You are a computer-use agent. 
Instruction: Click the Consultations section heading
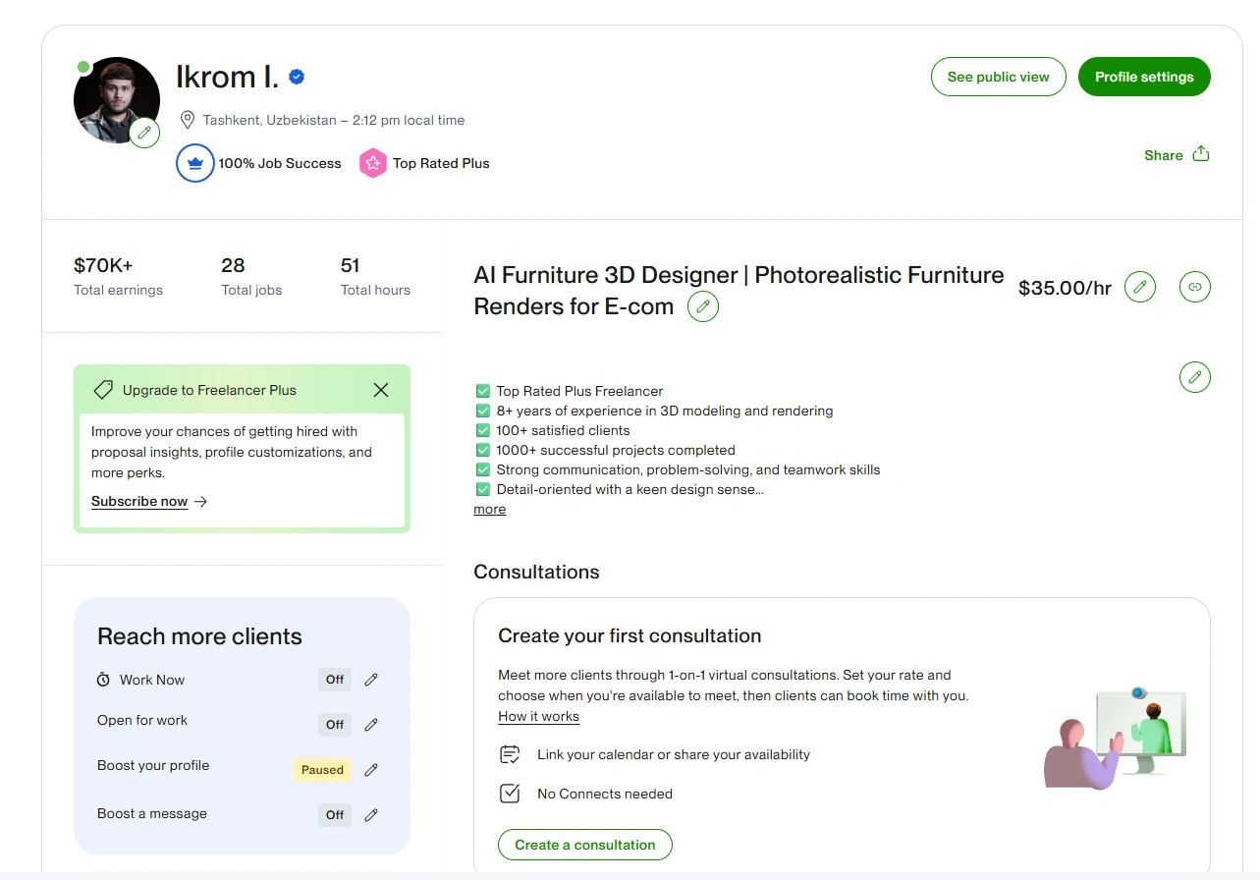click(x=536, y=572)
